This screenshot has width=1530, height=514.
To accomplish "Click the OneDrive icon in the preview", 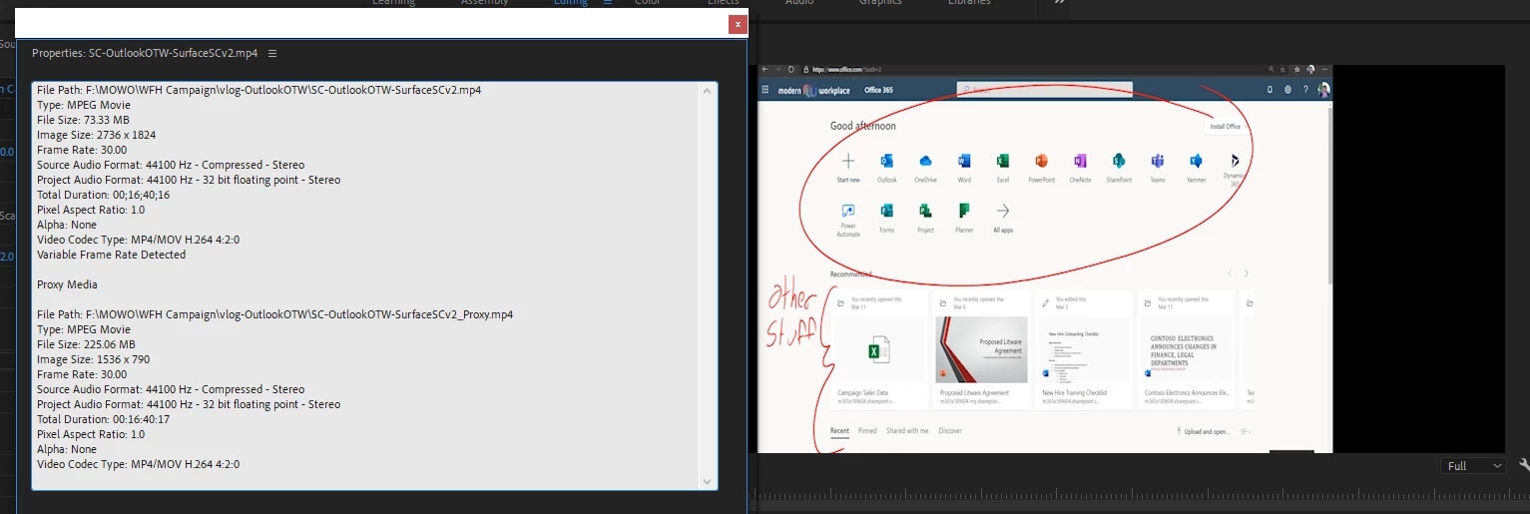I will 925,161.
